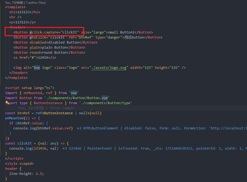The width and height of the screenshot is (247, 182).
Task: Click the 'href="#"' attribute
Action: click(x=28, y=58)
